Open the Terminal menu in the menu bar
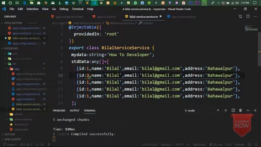Screen dimensions: 261x147 click(77, 9)
